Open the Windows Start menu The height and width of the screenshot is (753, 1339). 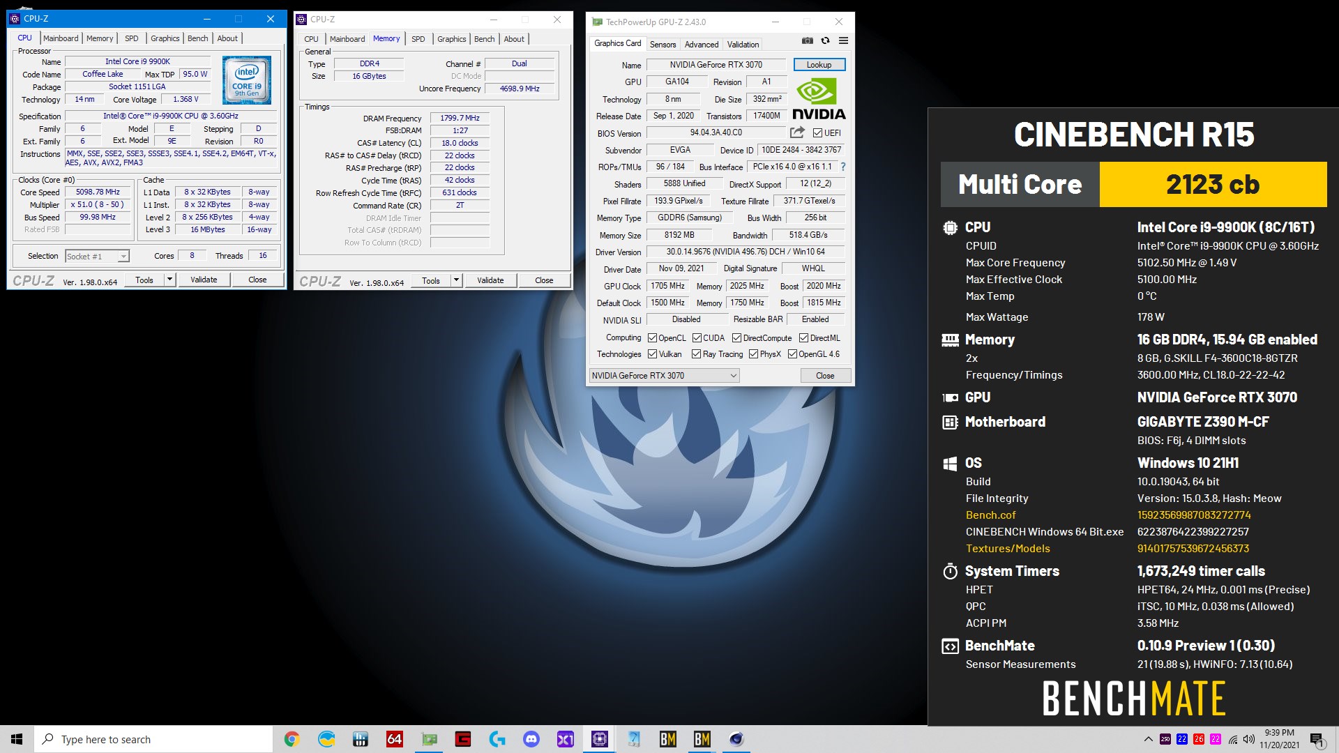pos(17,739)
